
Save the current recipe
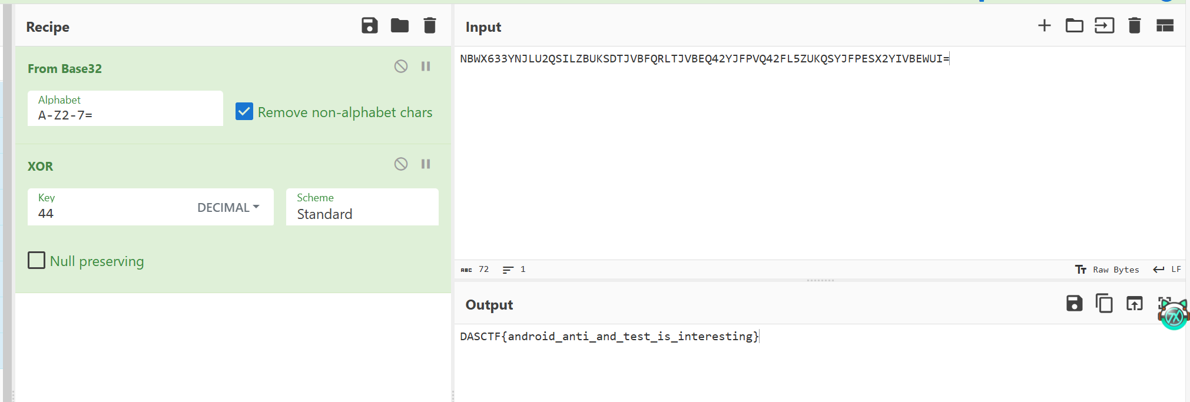click(369, 26)
